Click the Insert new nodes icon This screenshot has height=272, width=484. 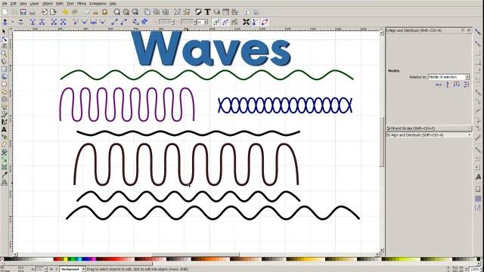[x=5, y=22]
